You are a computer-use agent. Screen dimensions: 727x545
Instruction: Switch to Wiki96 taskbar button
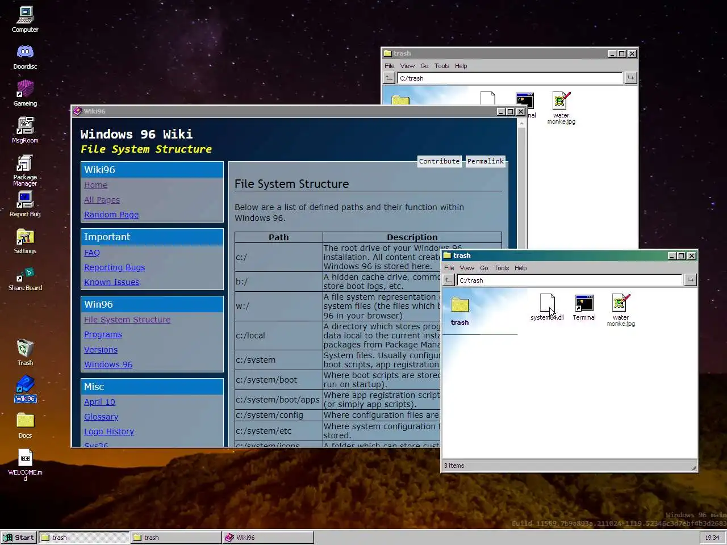click(268, 538)
